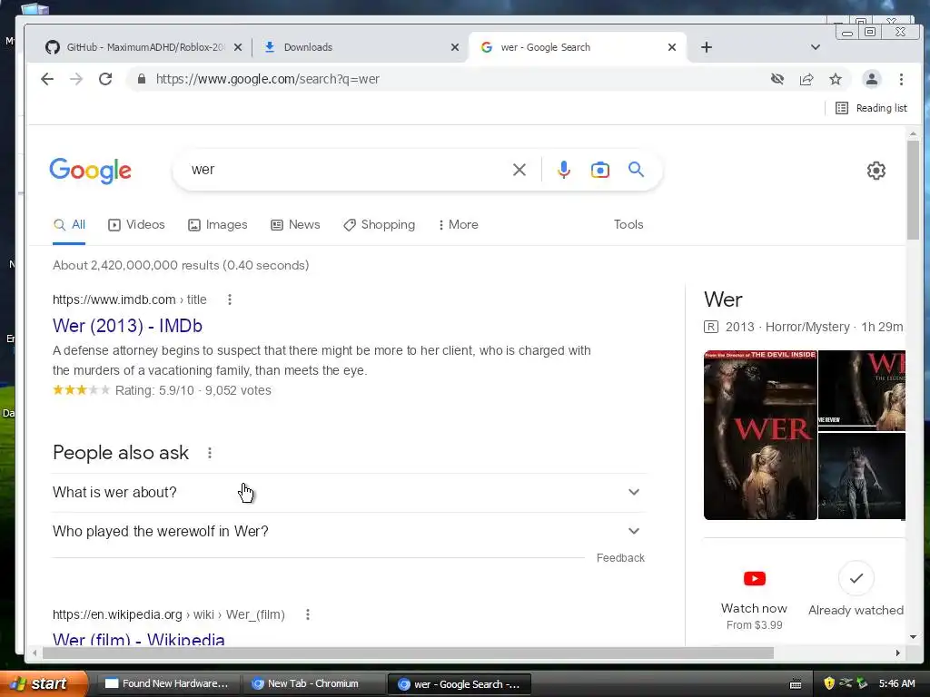This screenshot has height=697, width=930.
Task: Close the GitHub MaximumADHD tab
Action: click(238, 47)
